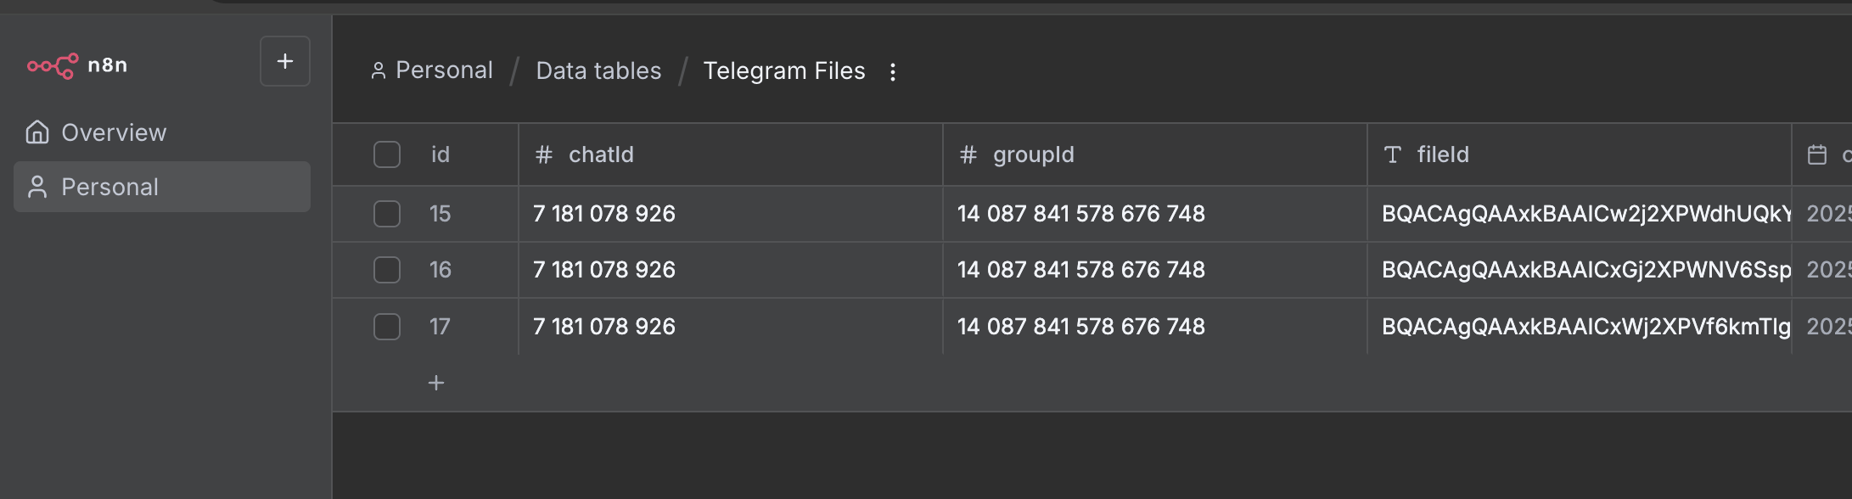Click the calendar icon in date column header

1817,154
